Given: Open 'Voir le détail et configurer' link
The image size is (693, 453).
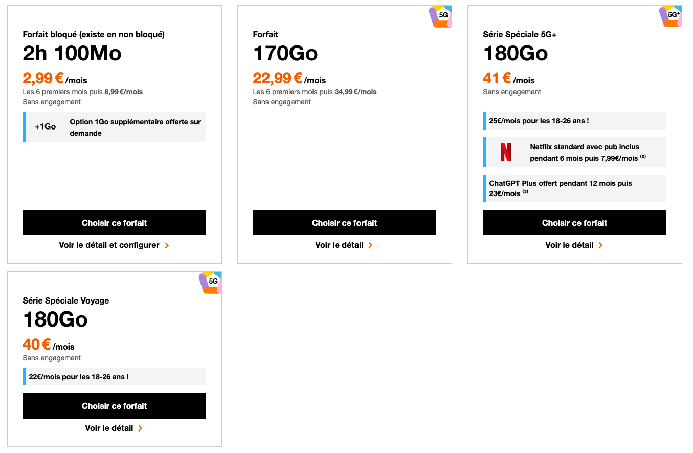Looking at the screenshot, I should coord(109,245).
